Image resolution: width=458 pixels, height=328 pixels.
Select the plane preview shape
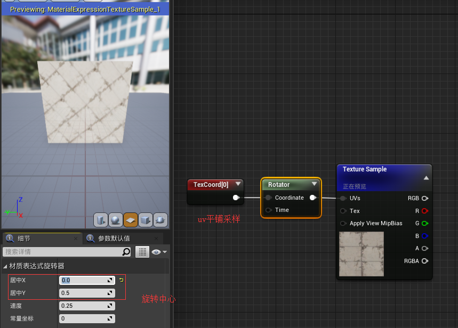click(130, 220)
